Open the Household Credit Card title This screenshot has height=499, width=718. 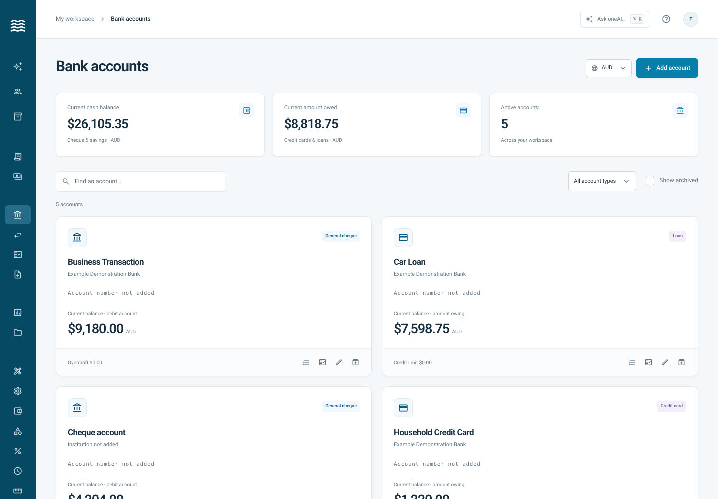coord(434,432)
